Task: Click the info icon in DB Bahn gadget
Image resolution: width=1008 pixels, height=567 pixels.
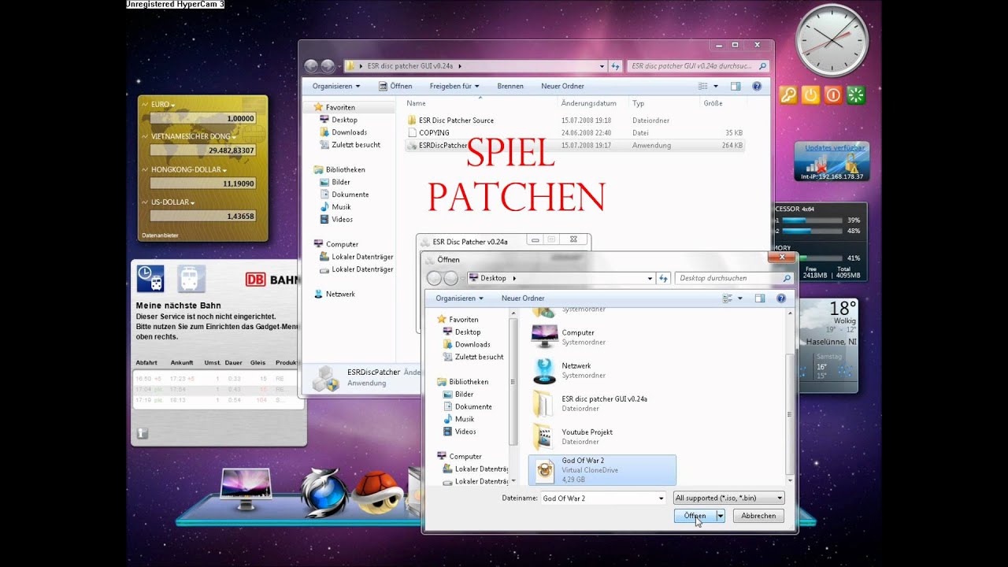Action: click(143, 433)
